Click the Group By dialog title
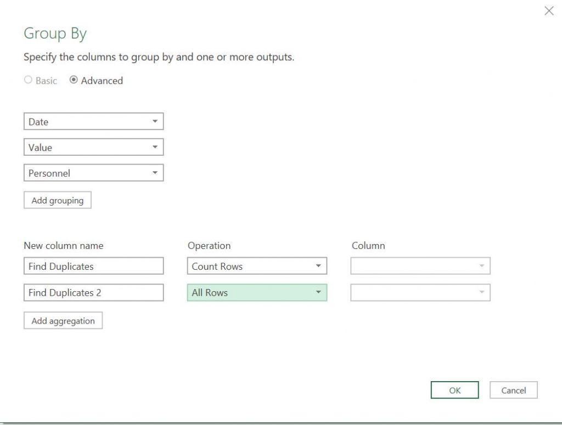 coord(55,34)
